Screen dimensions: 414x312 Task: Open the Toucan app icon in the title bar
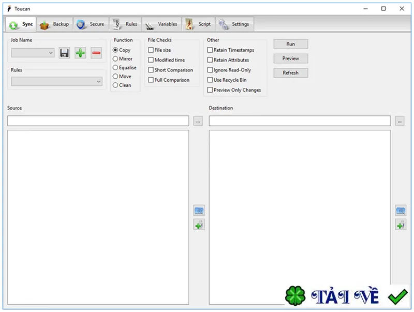9,9
